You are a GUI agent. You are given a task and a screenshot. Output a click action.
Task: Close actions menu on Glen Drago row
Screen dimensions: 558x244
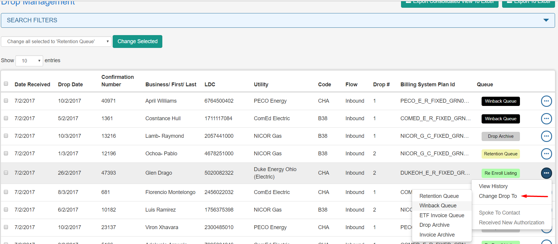point(546,173)
